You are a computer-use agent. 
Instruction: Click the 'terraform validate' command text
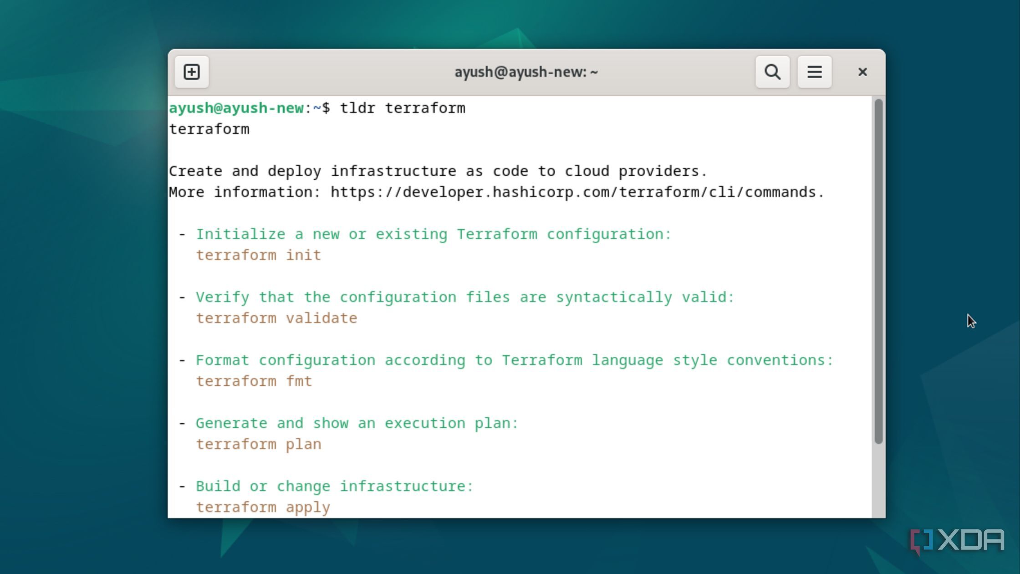pos(276,318)
